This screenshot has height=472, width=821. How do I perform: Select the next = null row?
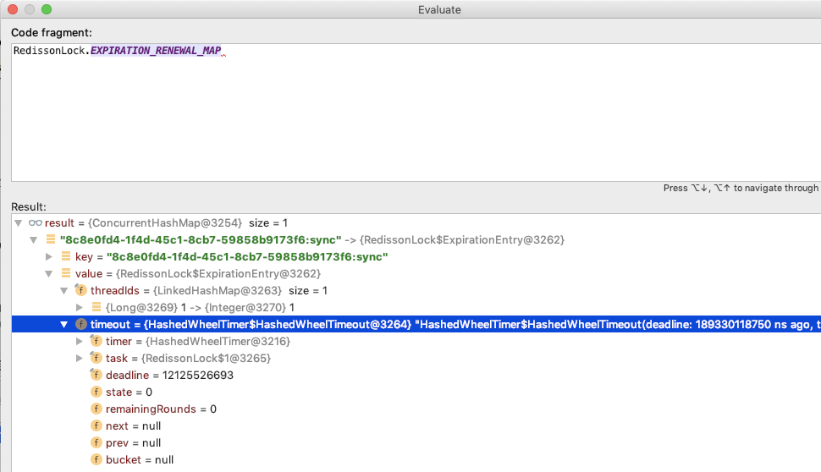pyautogui.click(x=416, y=426)
